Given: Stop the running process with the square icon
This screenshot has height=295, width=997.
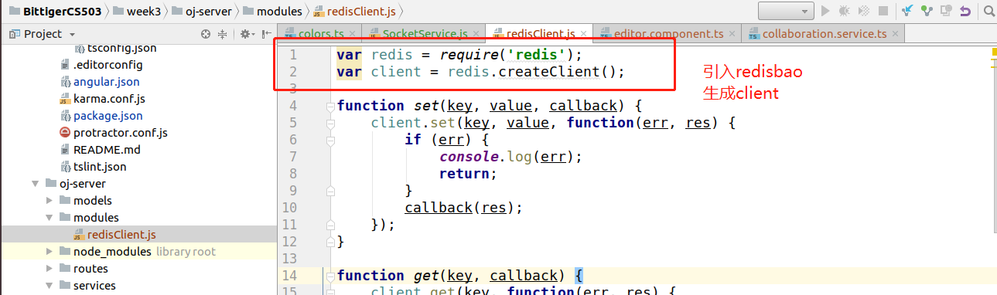Looking at the screenshot, I should pyautogui.click(x=883, y=11).
